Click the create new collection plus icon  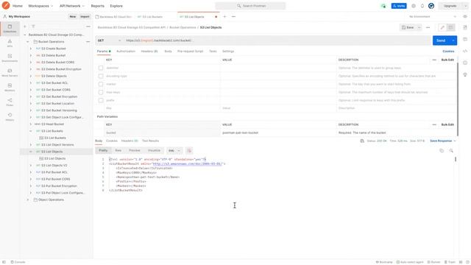pyautogui.click(x=24, y=26)
